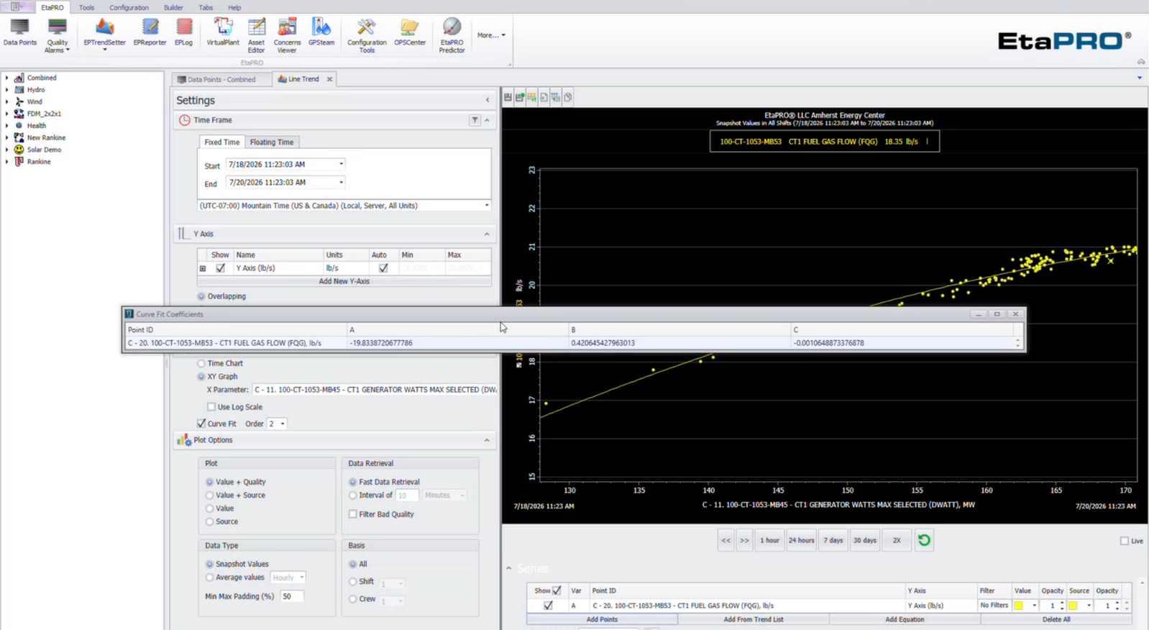1149x630 pixels.
Task: Click the first save icon in chart toolbar
Action: click(x=508, y=97)
